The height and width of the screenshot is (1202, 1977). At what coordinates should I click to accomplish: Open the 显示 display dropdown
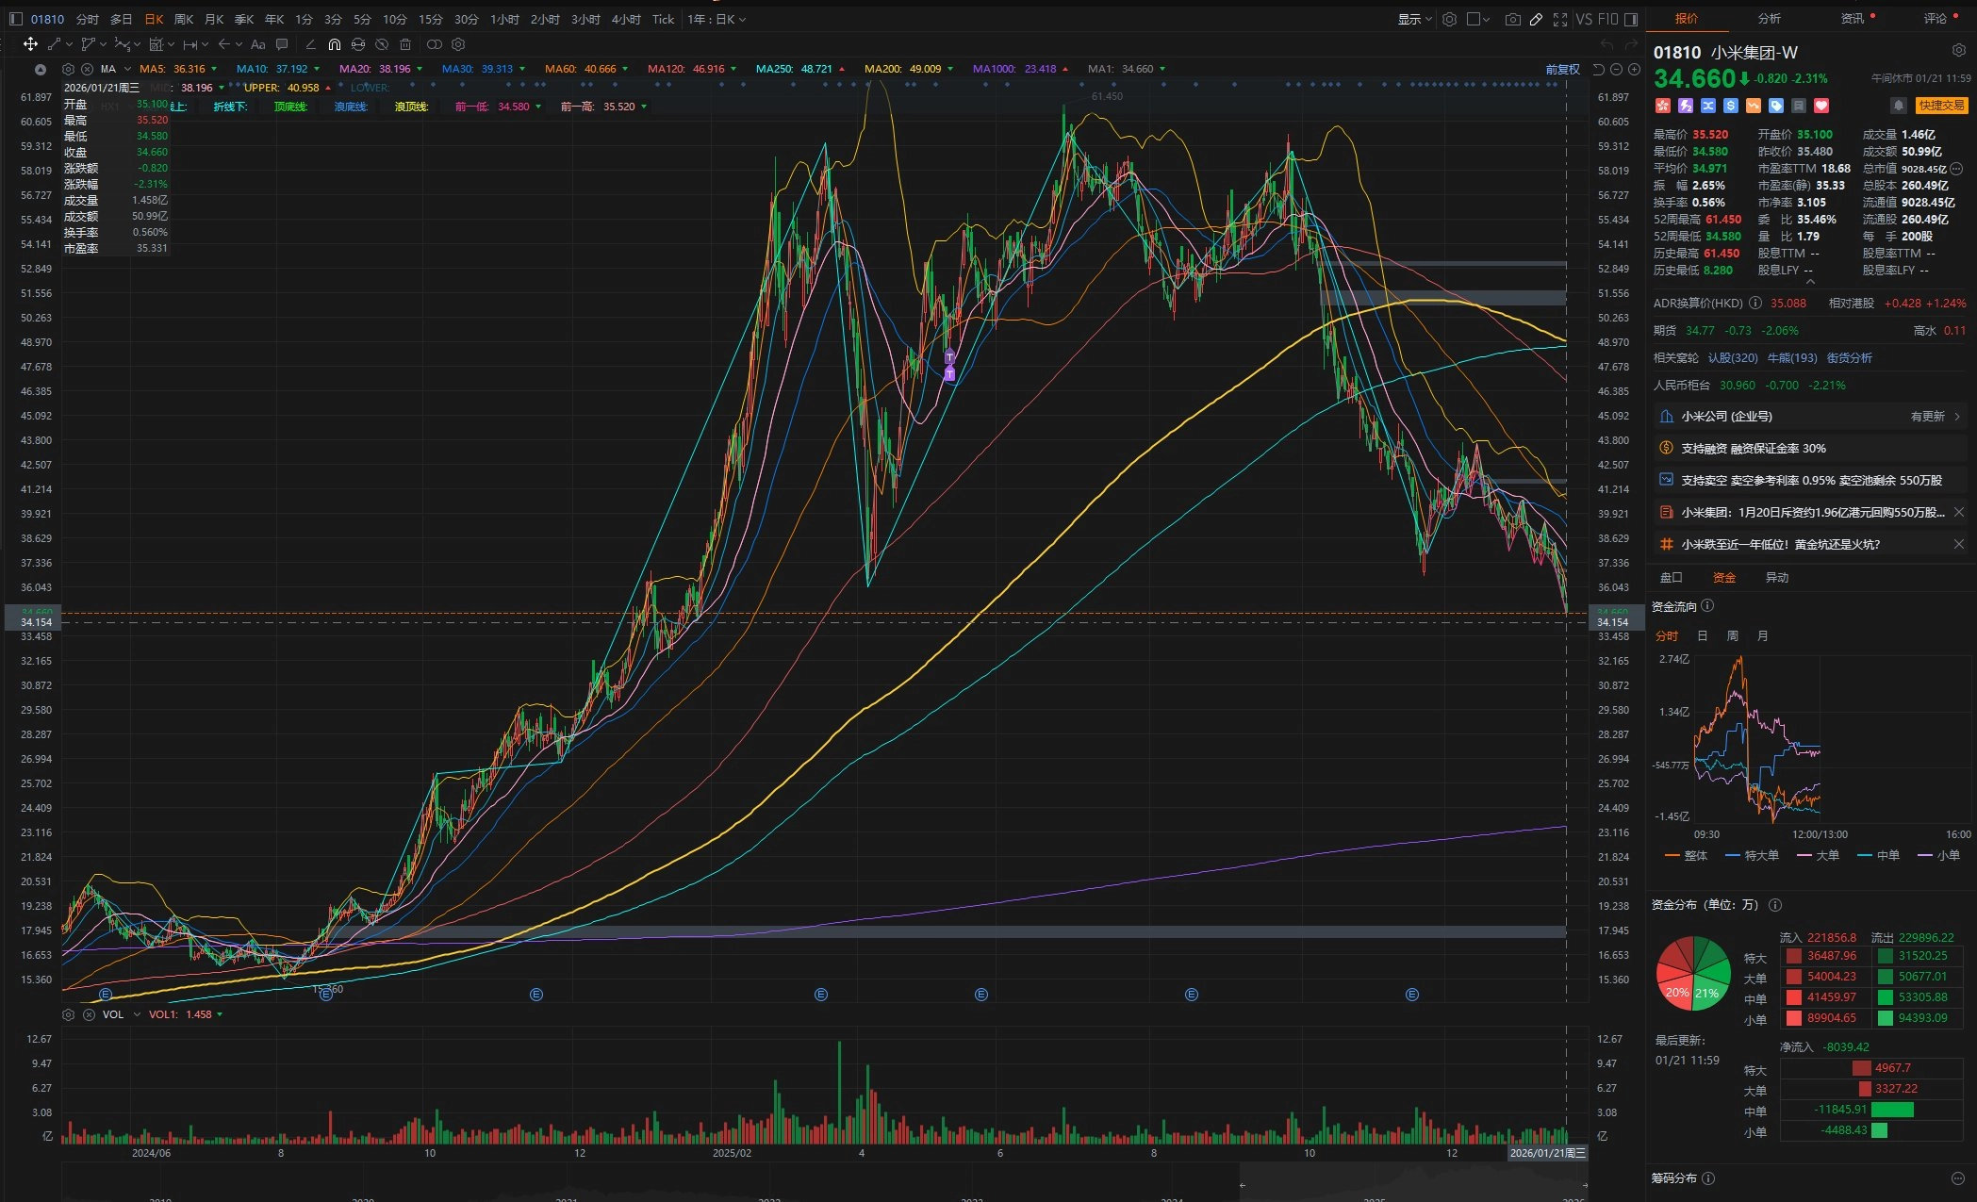(x=1413, y=19)
